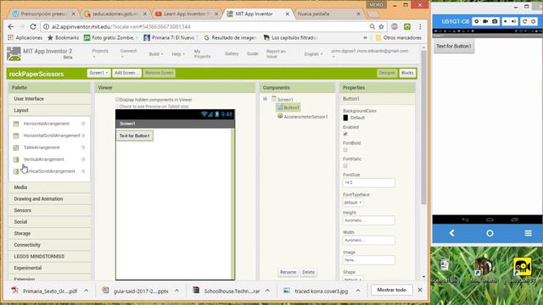Screen dimensions: 543x305
Task: Expand the Sensors palette section
Action: click(49, 210)
